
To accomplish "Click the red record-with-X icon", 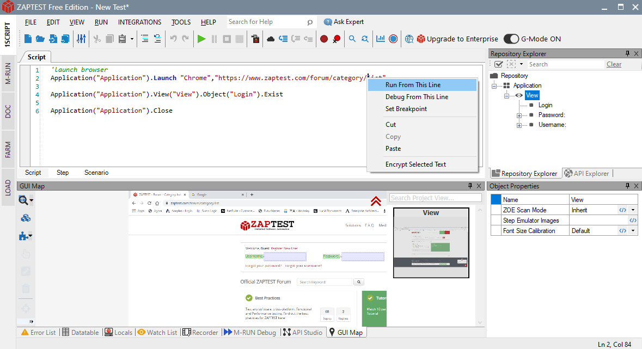I will click(337, 39).
